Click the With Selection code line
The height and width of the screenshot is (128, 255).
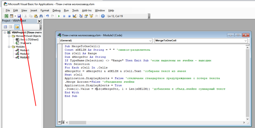pyautogui.click(x=77, y=64)
